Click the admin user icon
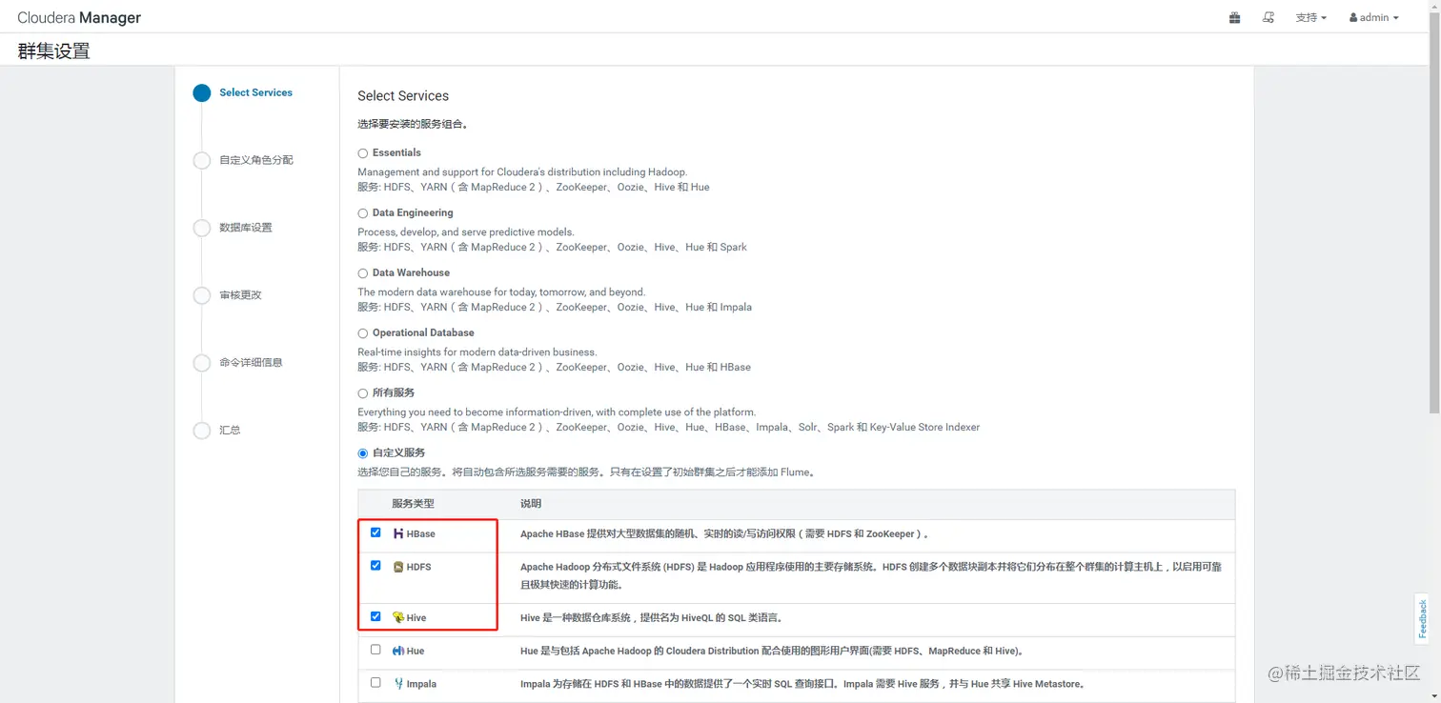The height and width of the screenshot is (703, 1441). click(x=1353, y=17)
